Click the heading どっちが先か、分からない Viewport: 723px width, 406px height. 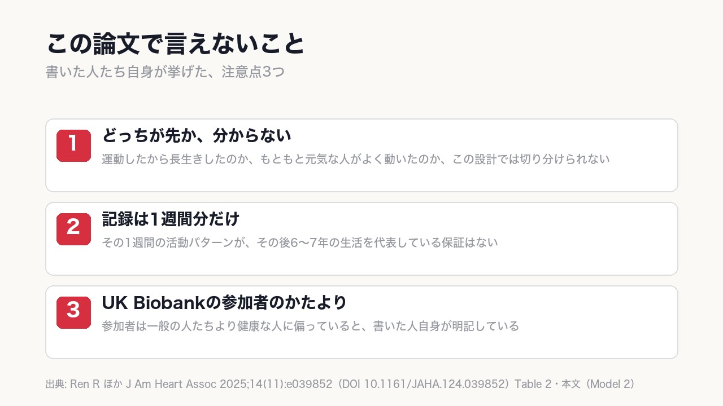197,135
